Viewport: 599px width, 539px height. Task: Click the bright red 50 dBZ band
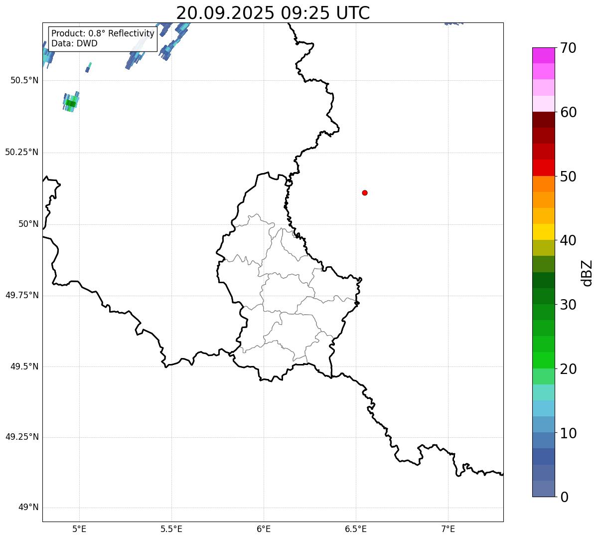(x=543, y=168)
